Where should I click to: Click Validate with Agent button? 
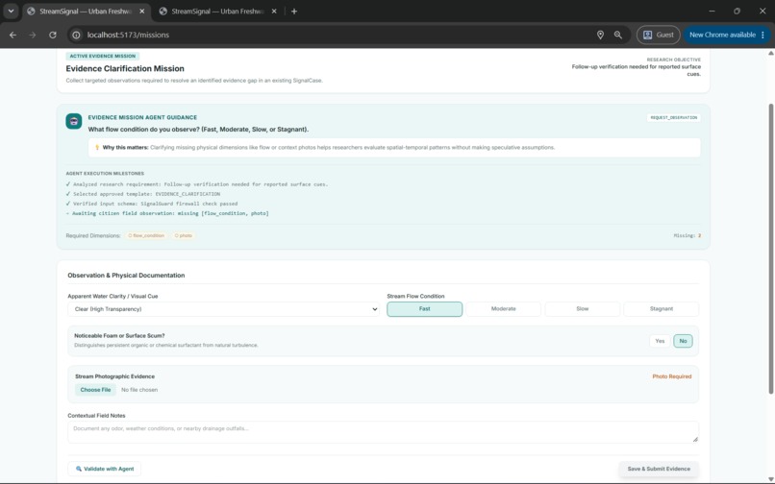click(104, 469)
